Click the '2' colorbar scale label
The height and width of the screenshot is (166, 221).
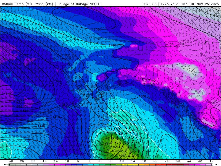tap(99, 161)
